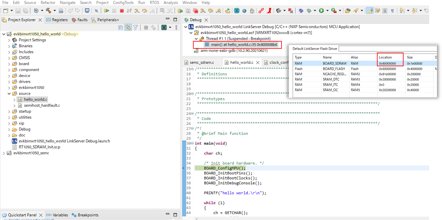Click the Default LinkServer Flash Driver field
The height and width of the screenshot is (220, 442).
388,49
